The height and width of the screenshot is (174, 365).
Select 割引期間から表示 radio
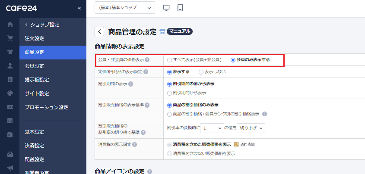tap(169, 93)
